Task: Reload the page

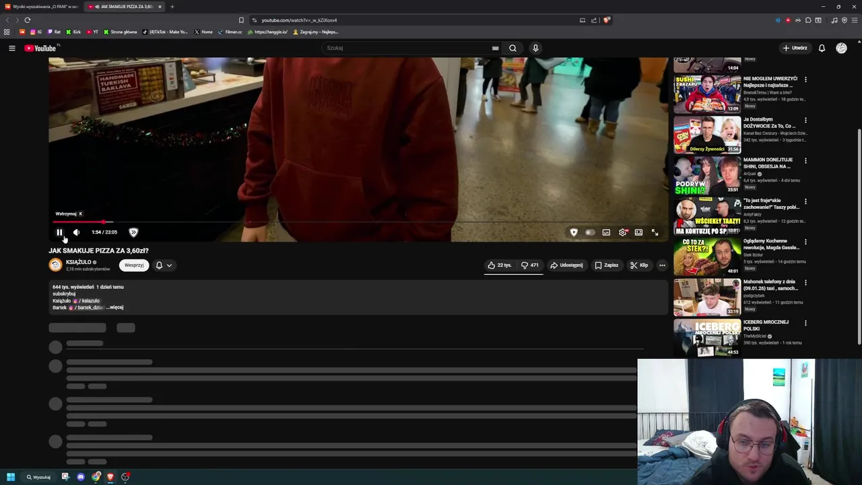Action: pyautogui.click(x=27, y=20)
